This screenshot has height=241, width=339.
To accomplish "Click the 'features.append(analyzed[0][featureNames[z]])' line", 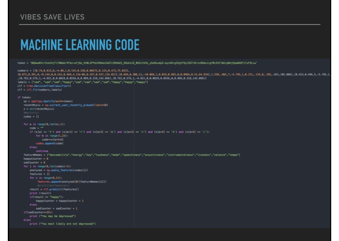I will point(72,182).
